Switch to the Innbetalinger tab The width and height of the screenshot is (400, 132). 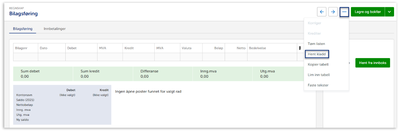tap(55, 29)
